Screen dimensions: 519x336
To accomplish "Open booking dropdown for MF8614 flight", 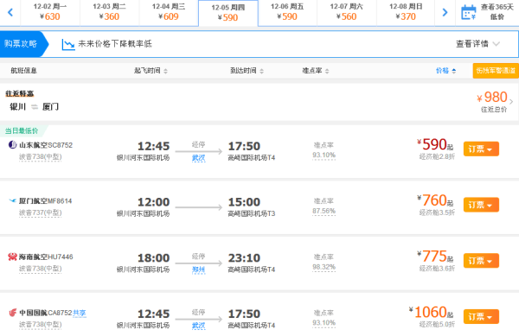I will pyautogui.click(x=481, y=205).
